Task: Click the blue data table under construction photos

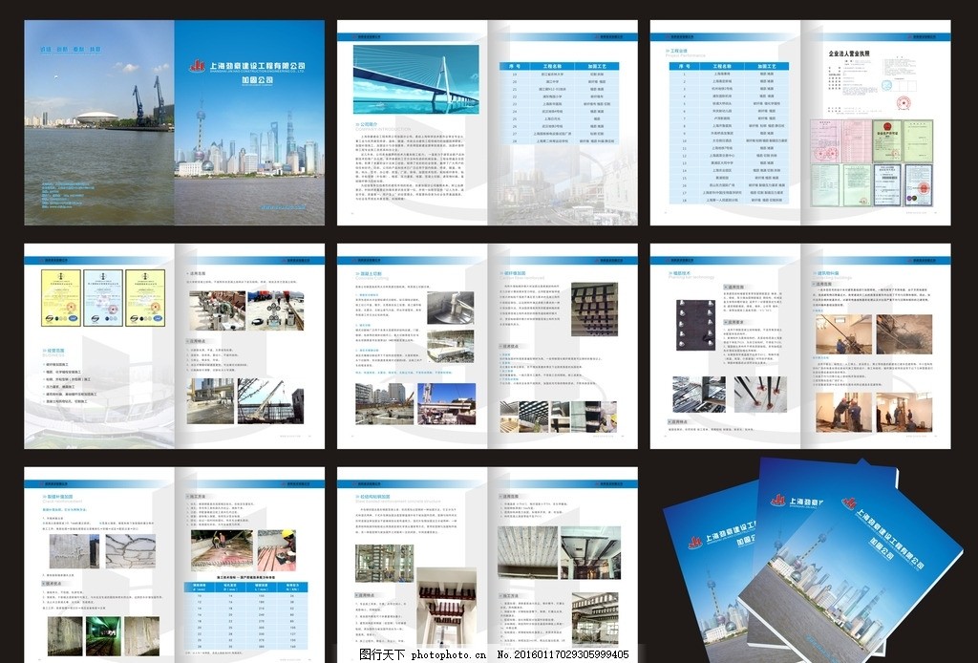Action: point(249,611)
